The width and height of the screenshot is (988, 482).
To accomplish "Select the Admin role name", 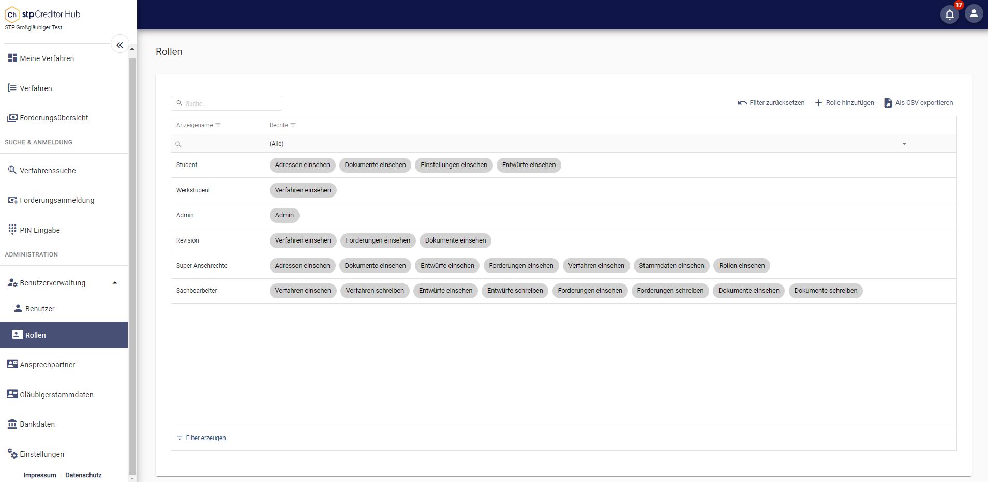I will pos(185,215).
